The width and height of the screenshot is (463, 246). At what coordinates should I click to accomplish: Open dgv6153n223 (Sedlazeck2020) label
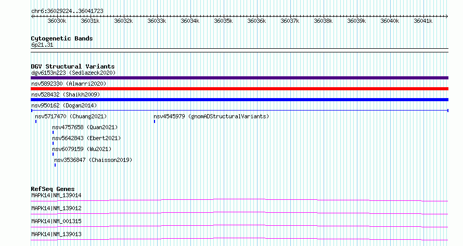(x=73, y=73)
